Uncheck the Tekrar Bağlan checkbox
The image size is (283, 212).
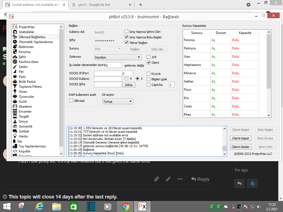tap(127, 43)
